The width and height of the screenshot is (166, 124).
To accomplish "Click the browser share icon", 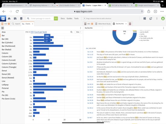I will click(149, 11).
